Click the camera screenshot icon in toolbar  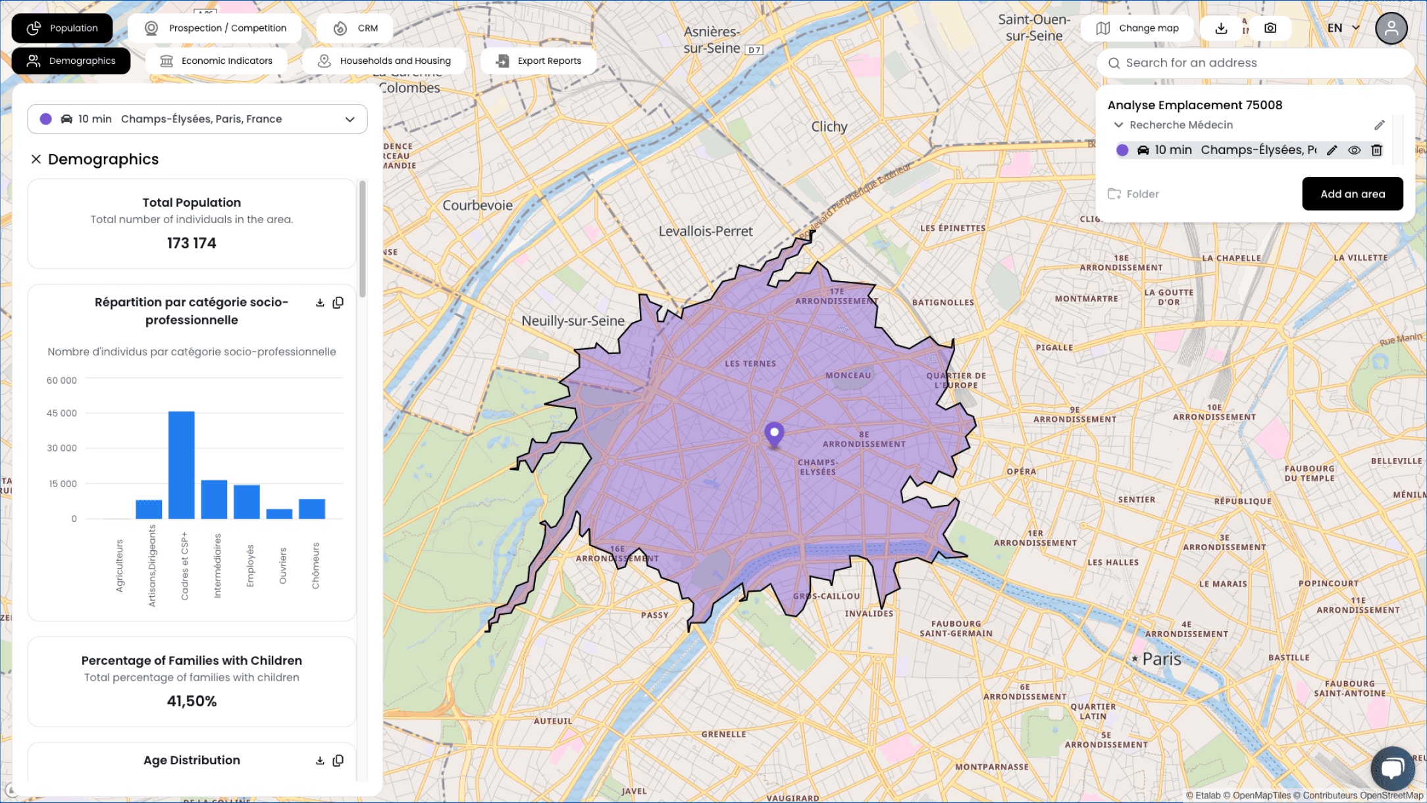tap(1270, 28)
